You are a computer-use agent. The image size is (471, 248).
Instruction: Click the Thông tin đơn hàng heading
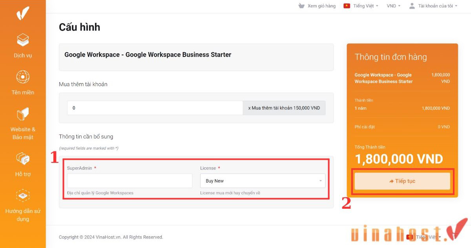[x=391, y=57]
